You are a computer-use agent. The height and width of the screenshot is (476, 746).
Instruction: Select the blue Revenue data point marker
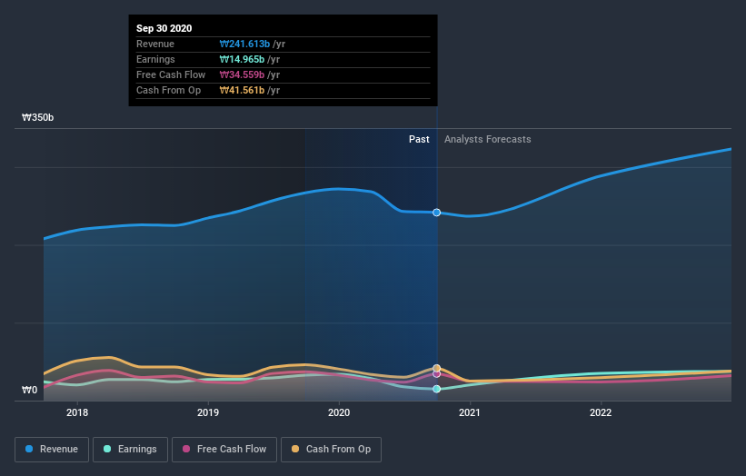(437, 213)
